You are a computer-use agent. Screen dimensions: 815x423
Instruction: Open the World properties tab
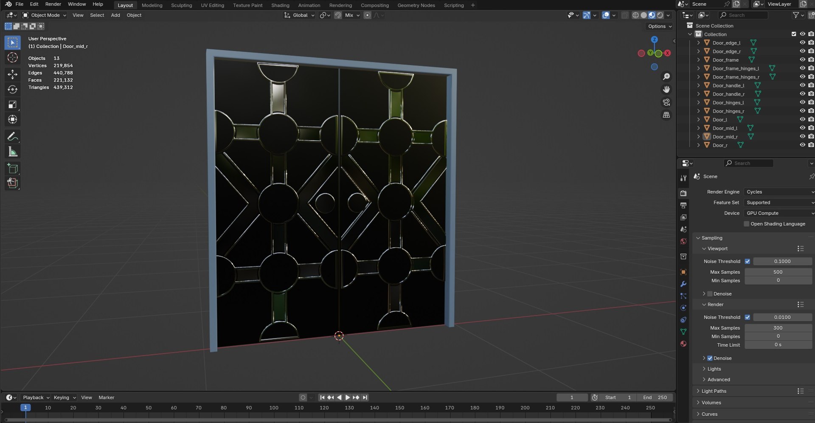tap(683, 241)
